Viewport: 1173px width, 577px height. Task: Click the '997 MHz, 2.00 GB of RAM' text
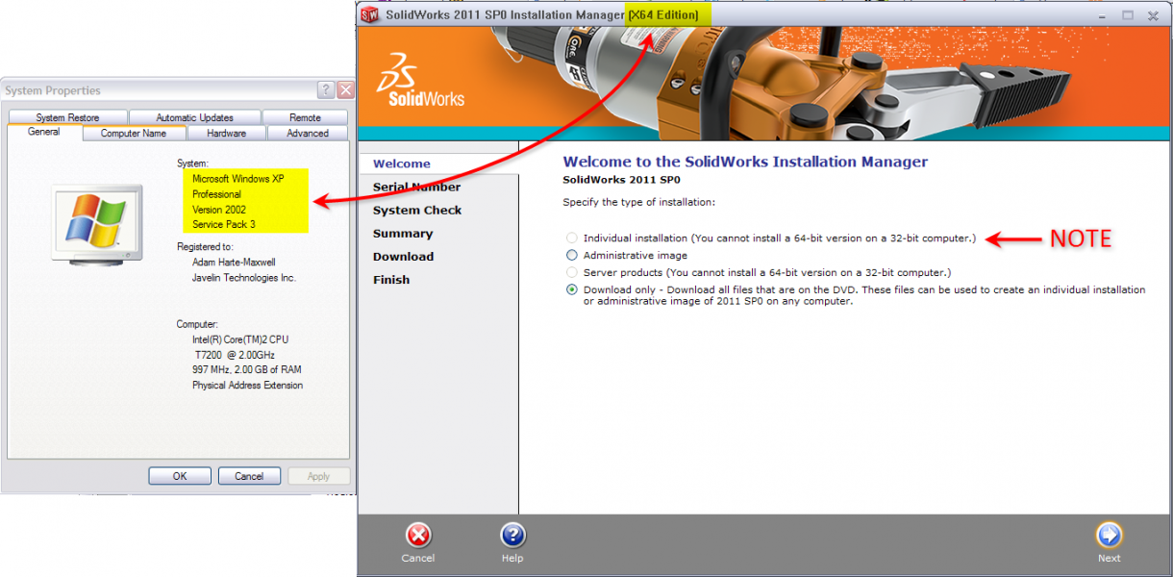click(x=247, y=370)
